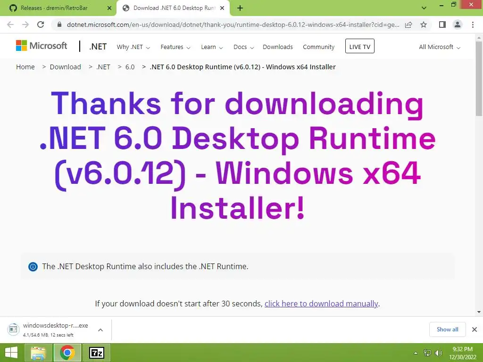Click the Microsoft logo
The image size is (483, 362).
tap(42, 46)
